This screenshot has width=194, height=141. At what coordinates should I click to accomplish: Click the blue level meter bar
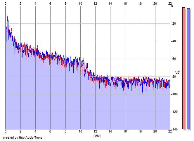click(x=188, y=69)
